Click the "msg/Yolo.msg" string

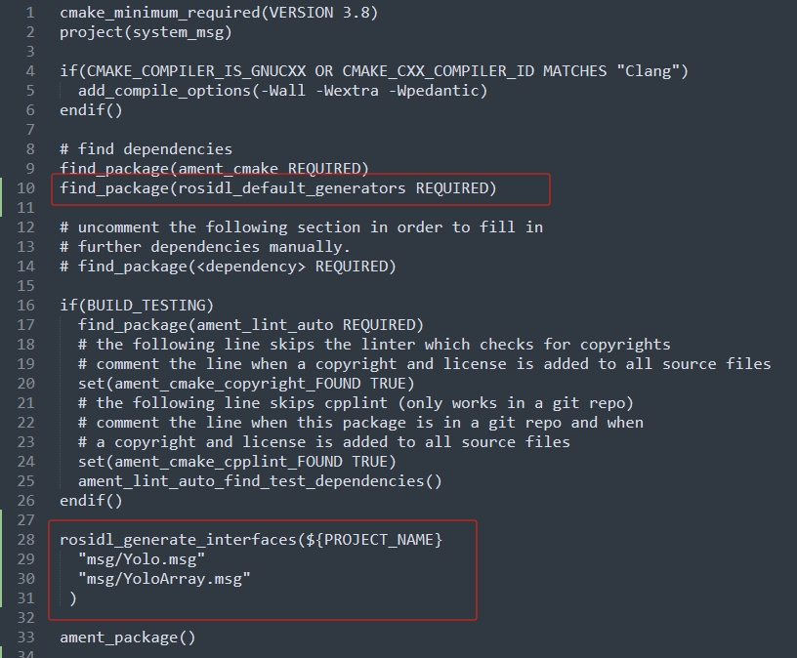142,559
